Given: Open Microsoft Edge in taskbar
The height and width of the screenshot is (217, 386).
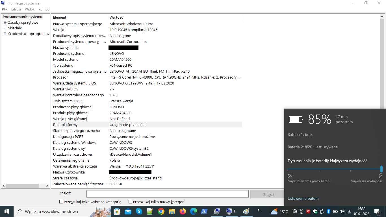Looking at the screenshot, I should pos(194,211).
